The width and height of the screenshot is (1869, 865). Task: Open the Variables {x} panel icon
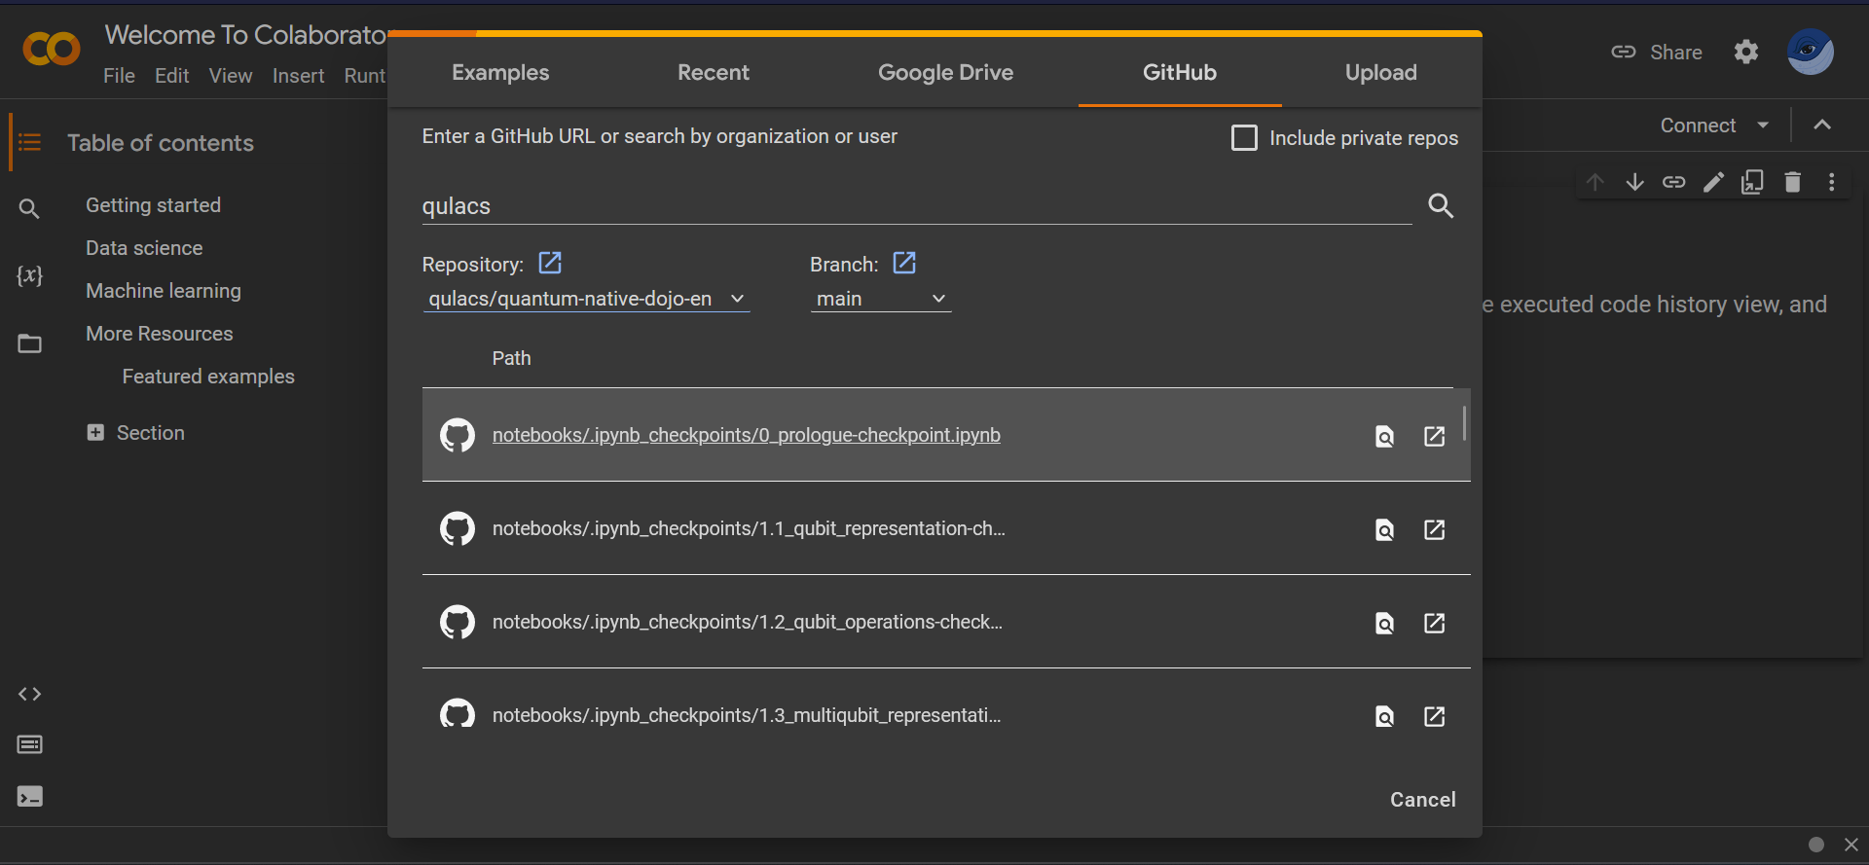[29, 275]
